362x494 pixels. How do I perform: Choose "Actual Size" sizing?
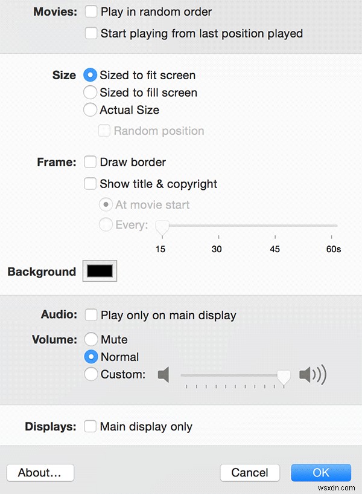click(x=90, y=110)
